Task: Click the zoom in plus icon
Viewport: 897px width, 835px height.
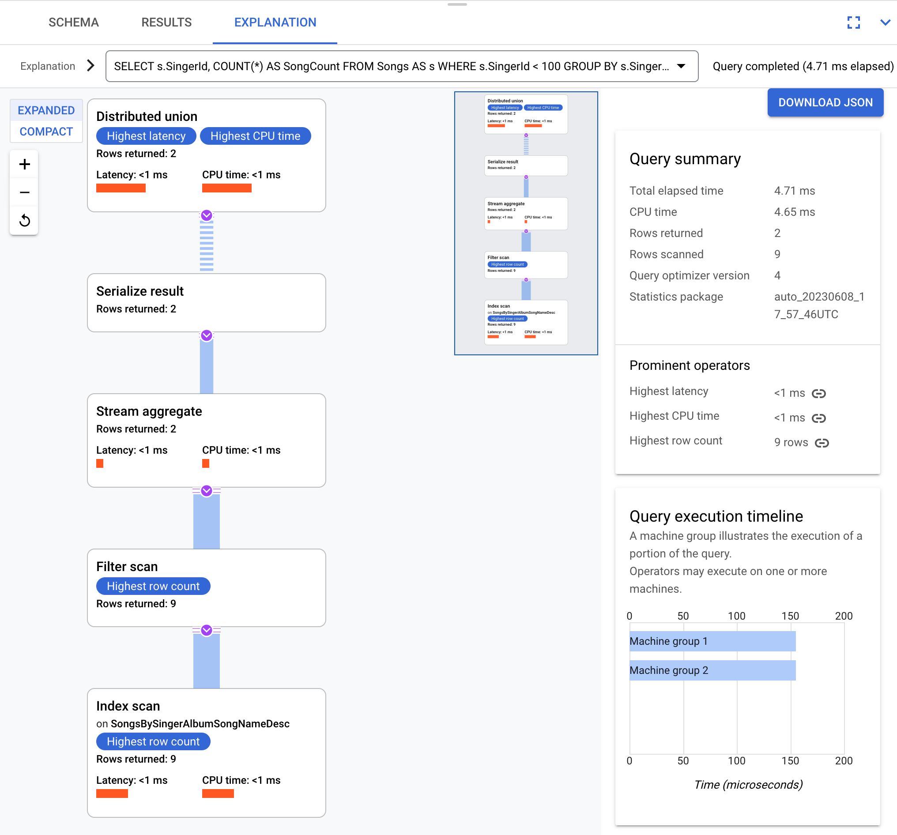Action: pos(24,165)
